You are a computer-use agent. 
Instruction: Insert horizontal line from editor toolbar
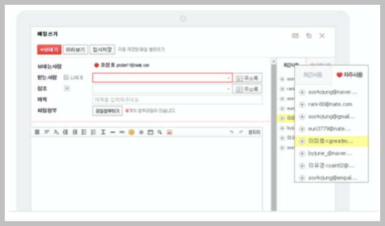[113, 132]
